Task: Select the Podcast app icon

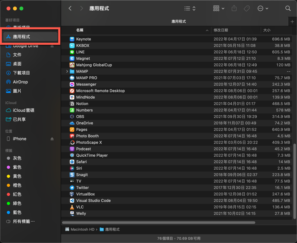Action: (x=72, y=149)
